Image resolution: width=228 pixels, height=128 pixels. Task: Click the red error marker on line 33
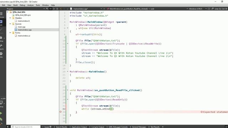tap(61, 112)
